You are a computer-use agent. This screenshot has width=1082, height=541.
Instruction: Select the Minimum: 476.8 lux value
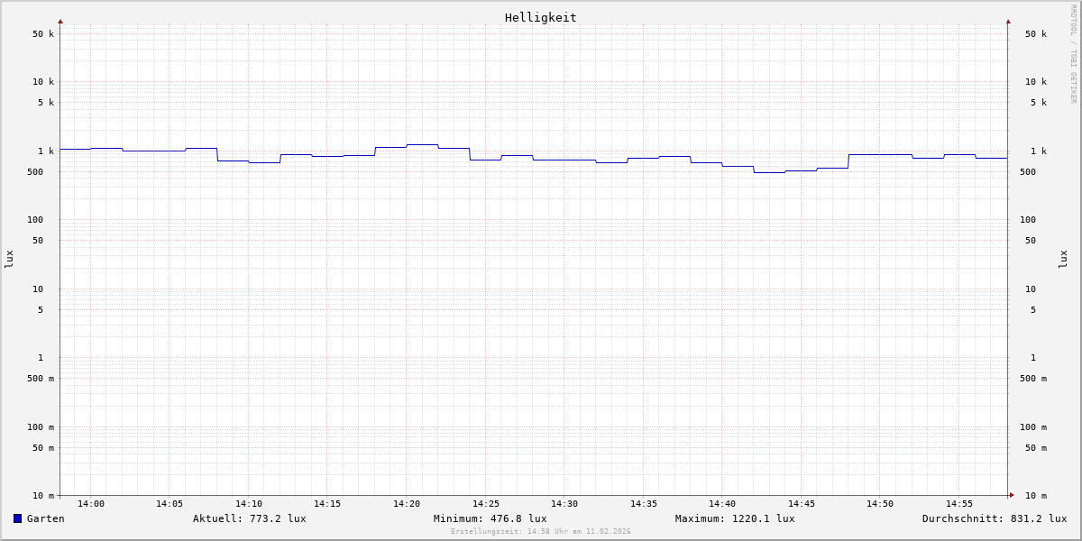pos(491,518)
